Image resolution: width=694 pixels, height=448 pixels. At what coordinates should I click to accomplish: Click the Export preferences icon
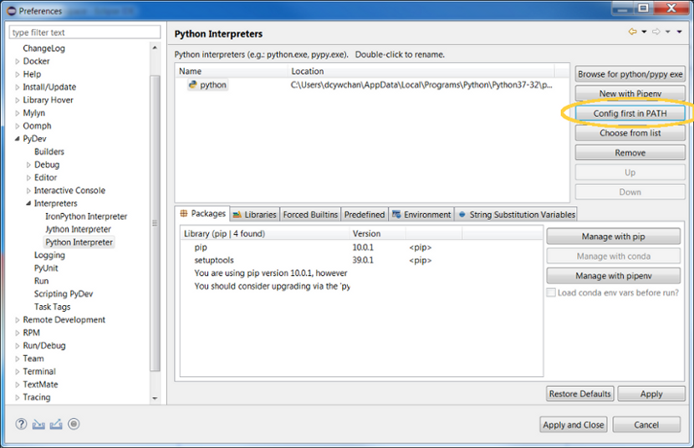coord(56,424)
